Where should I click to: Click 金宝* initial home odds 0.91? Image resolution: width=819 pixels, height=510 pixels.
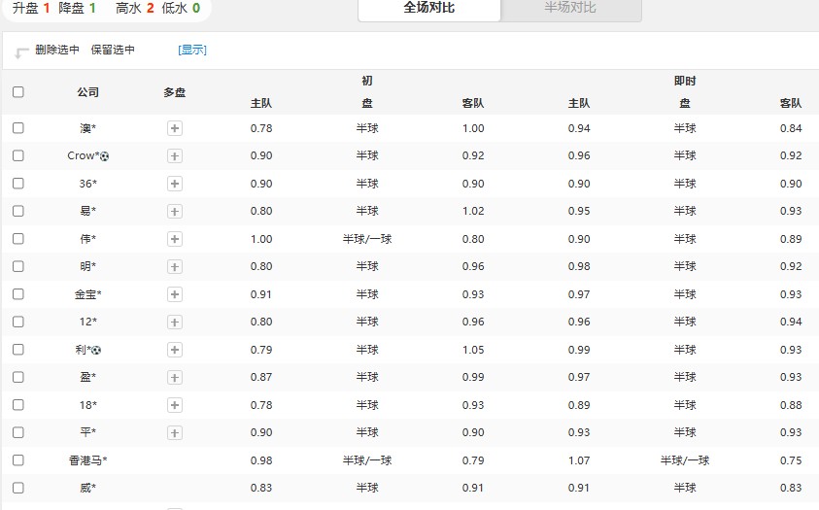pyautogui.click(x=261, y=294)
